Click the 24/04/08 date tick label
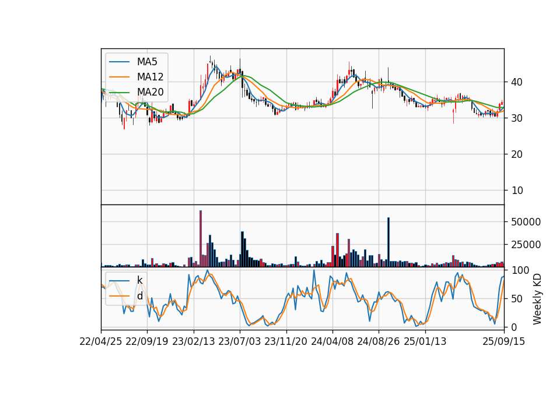Viewport: 560px width, 402px height. point(332,341)
